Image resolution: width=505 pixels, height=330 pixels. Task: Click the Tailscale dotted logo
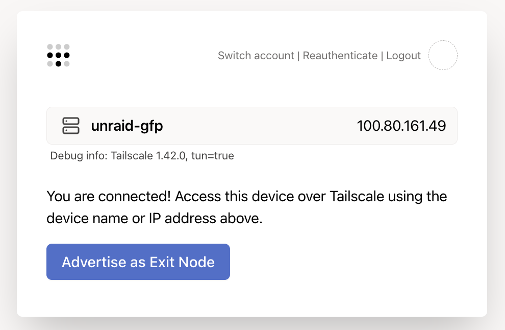click(x=58, y=55)
